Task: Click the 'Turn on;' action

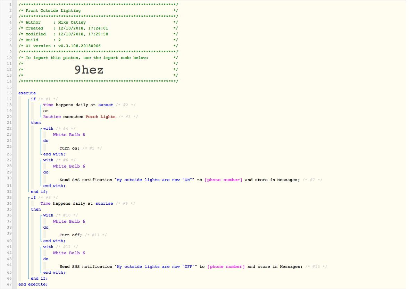Action: 69,148
